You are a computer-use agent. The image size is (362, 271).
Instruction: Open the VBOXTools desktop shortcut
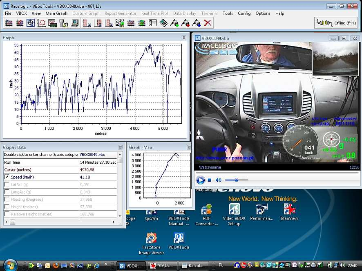pos(179,241)
